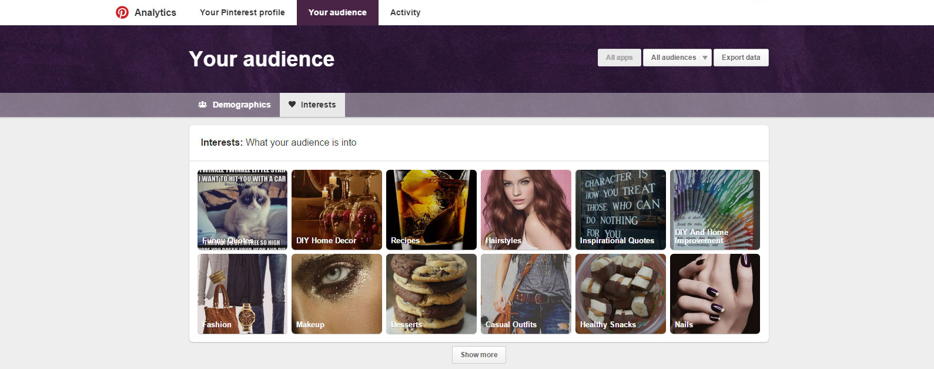The width and height of the screenshot is (934, 369).
Task: Export data for the audience
Action: [741, 58]
